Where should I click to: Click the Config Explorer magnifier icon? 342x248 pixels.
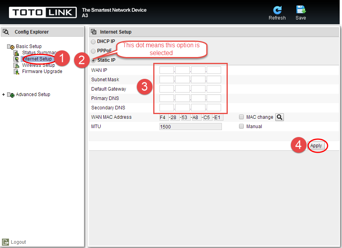click(x=6, y=32)
